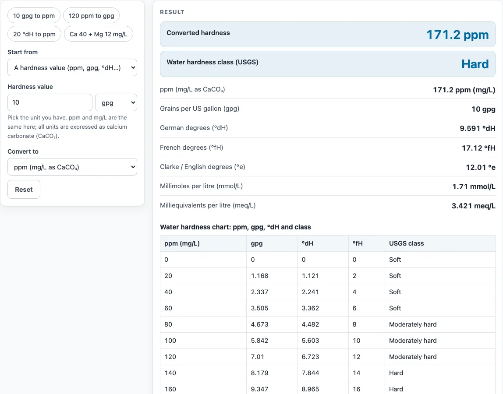Image resolution: width=503 pixels, height=394 pixels.
Task: Click the '10 gpg' result value
Action: [x=483, y=109]
